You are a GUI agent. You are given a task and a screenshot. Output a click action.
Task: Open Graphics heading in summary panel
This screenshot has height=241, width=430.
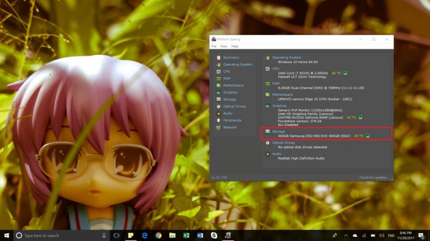coord(279,106)
